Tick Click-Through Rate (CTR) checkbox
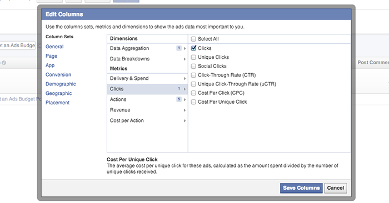This screenshot has width=389, height=203. point(193,75)
